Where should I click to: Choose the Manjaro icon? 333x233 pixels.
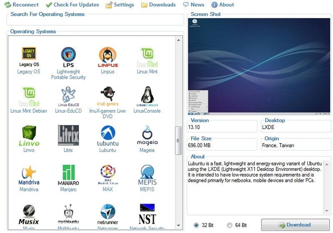coord(68,175)
